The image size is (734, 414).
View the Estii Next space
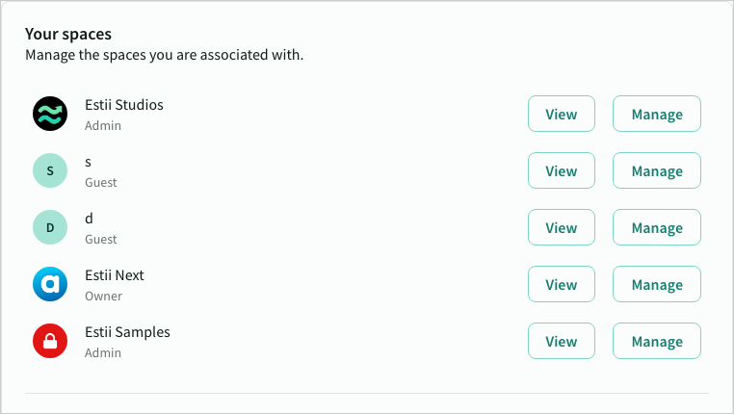561,285
